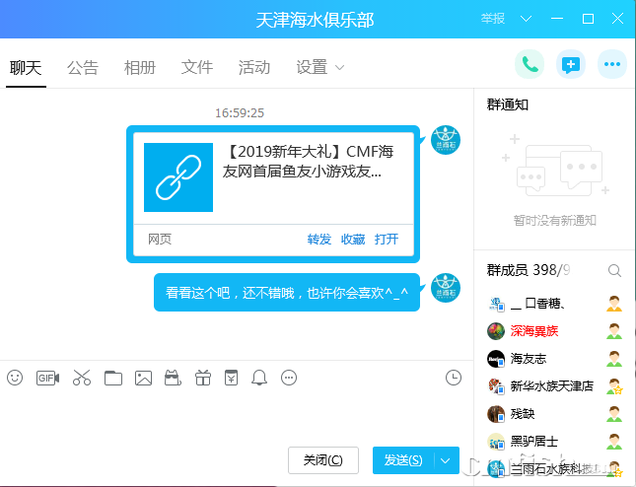Click the message input text area
Image resolution: width=636 pixels, height=487 pixels.
tap(237, 418)
